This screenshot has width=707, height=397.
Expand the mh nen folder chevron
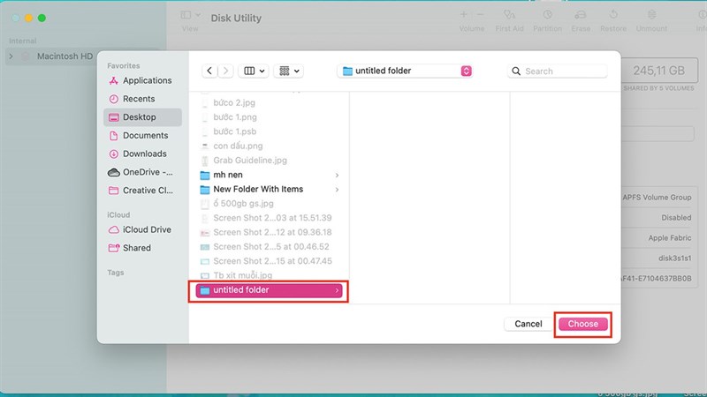pos(337,175)
